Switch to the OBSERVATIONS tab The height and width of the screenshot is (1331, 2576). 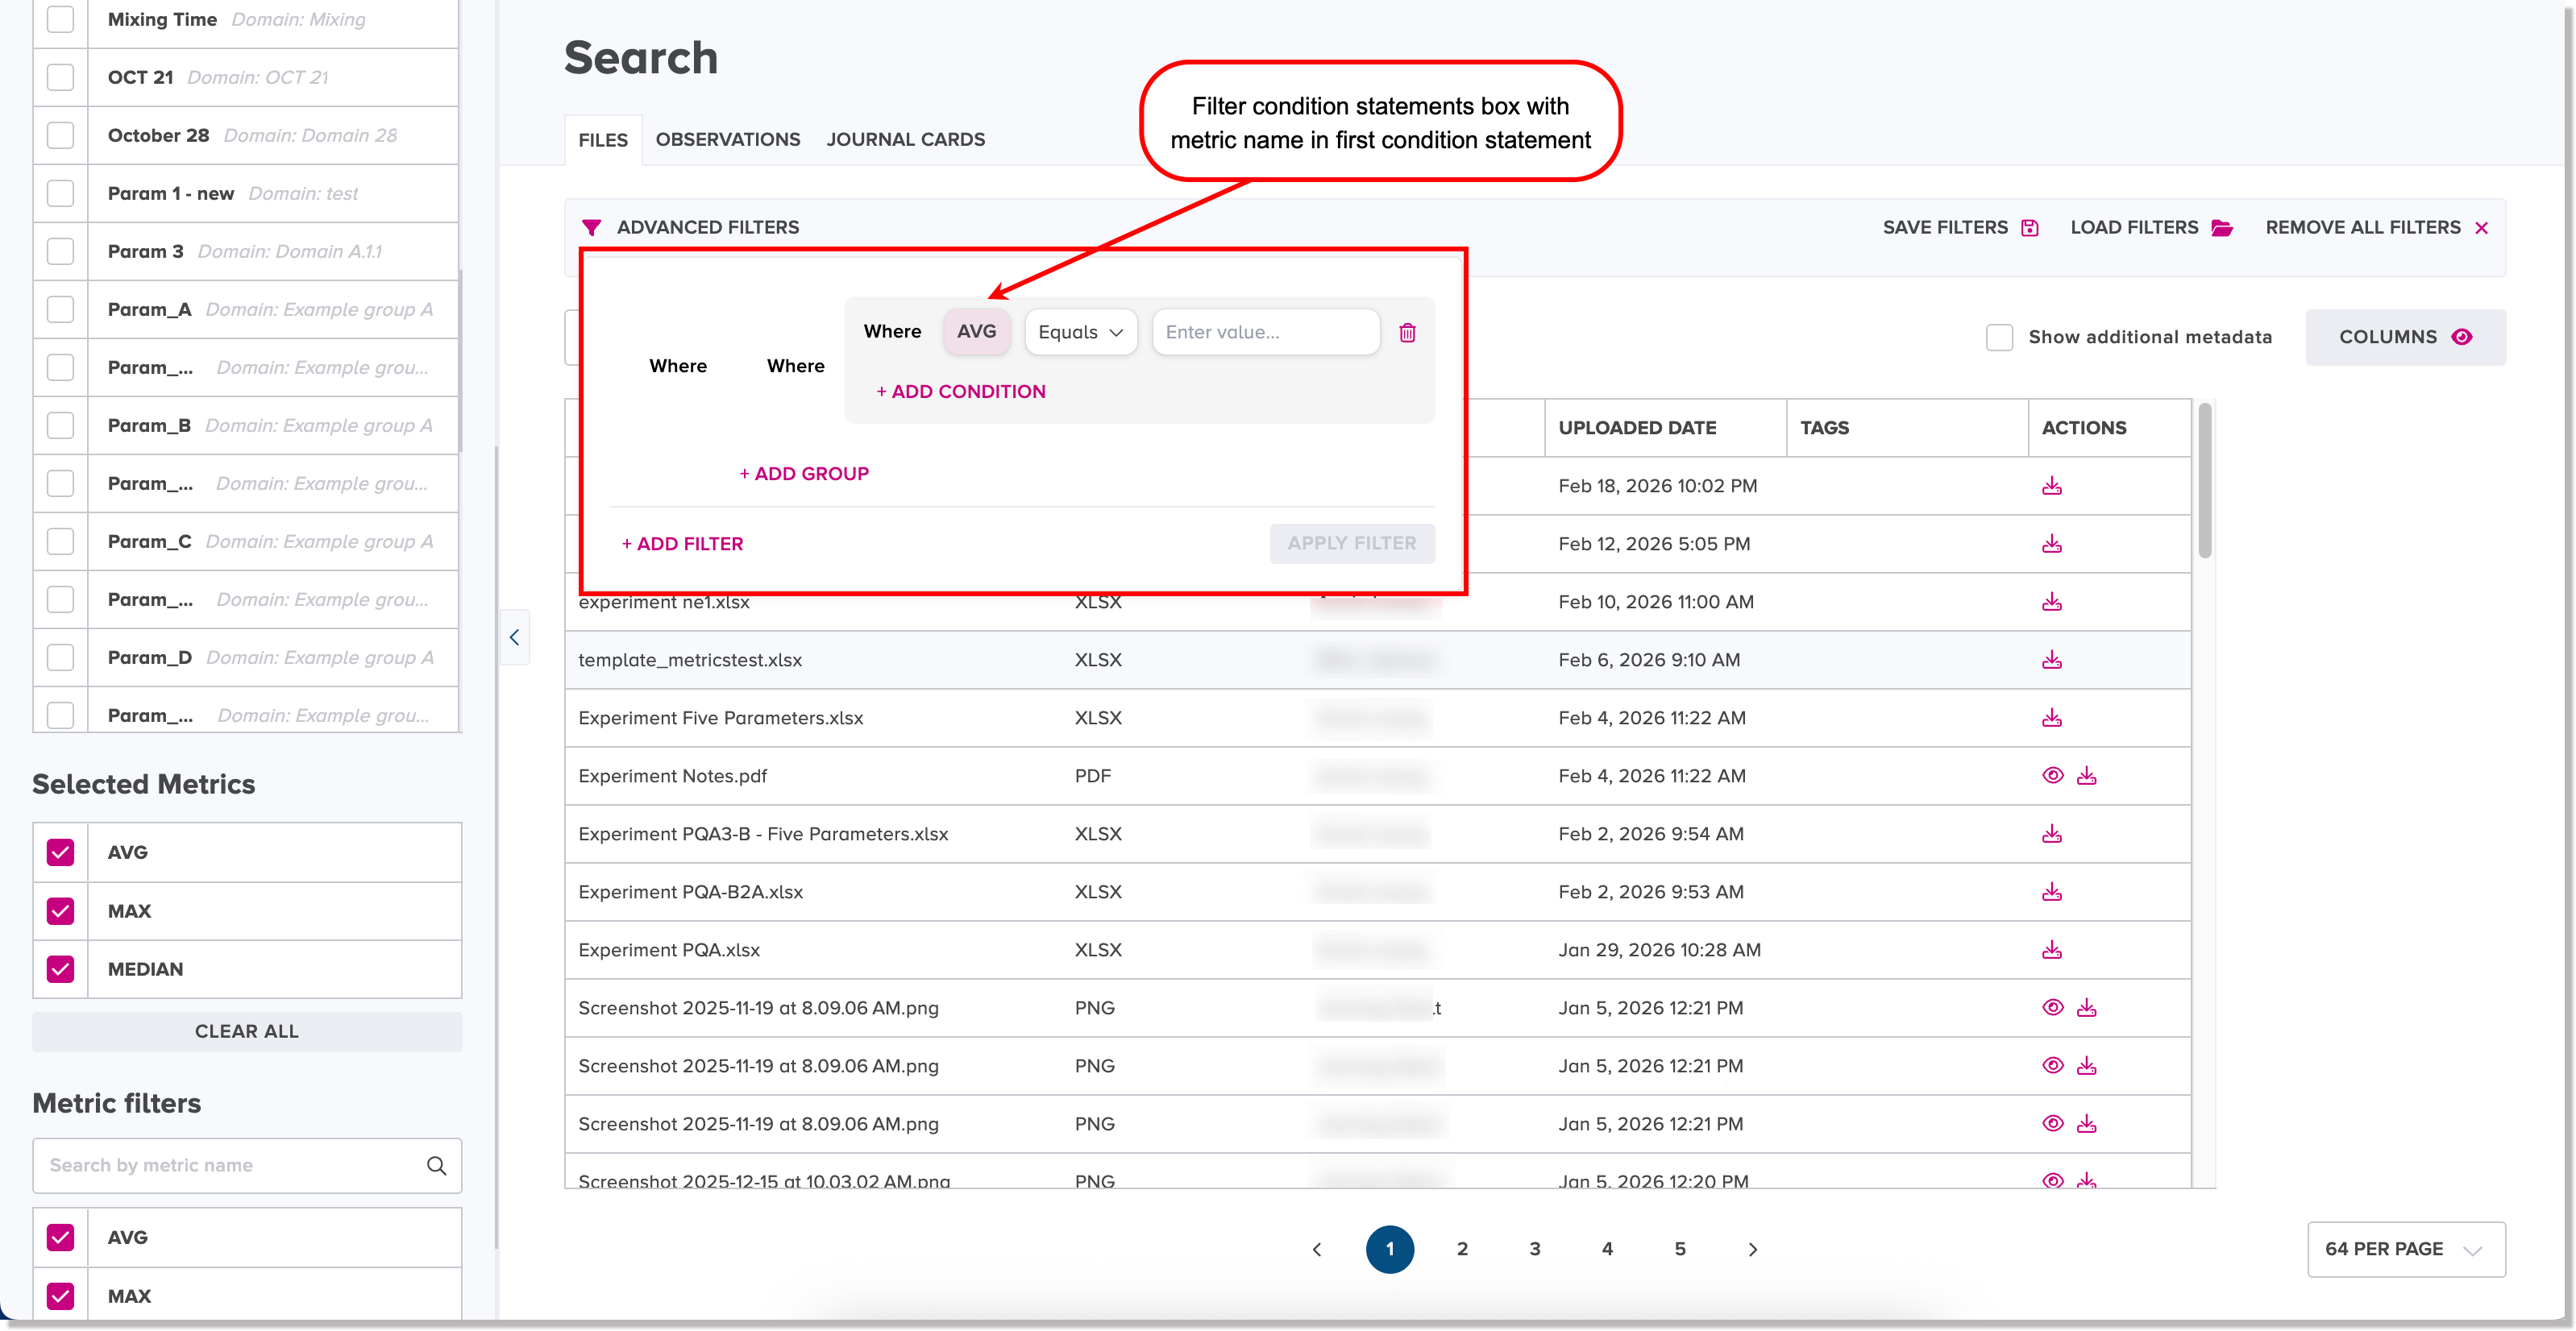tap(728, 139)
